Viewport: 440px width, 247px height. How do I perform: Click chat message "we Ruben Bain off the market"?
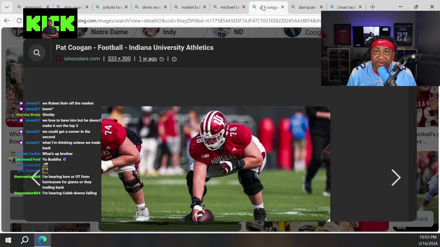tap(68, 103)
